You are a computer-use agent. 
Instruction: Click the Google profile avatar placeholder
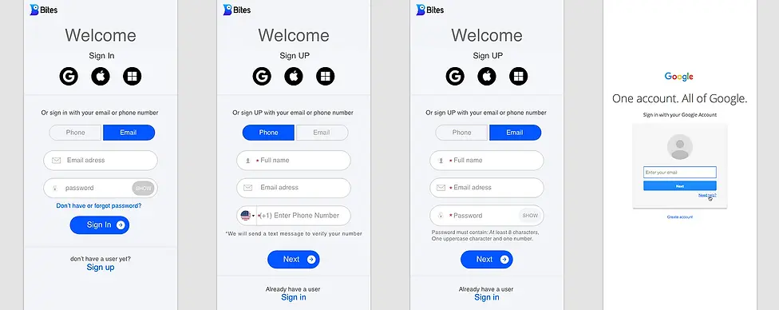pyautogui.click(x=680, y=147)
